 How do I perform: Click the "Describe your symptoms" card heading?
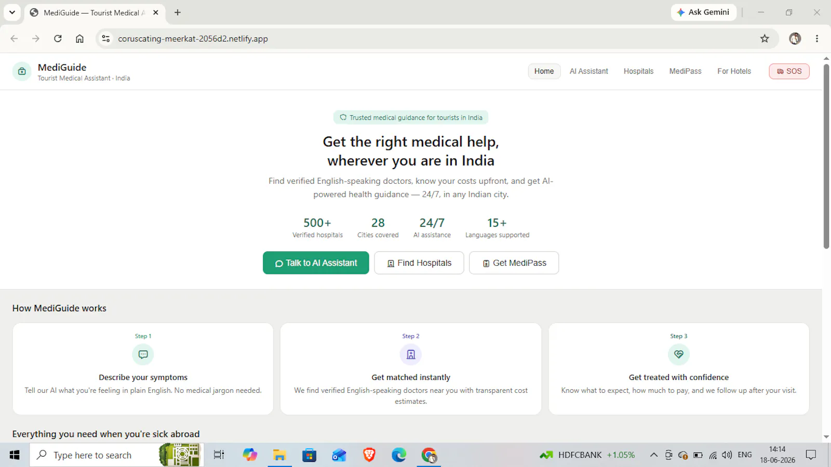[x=143, y=377]
